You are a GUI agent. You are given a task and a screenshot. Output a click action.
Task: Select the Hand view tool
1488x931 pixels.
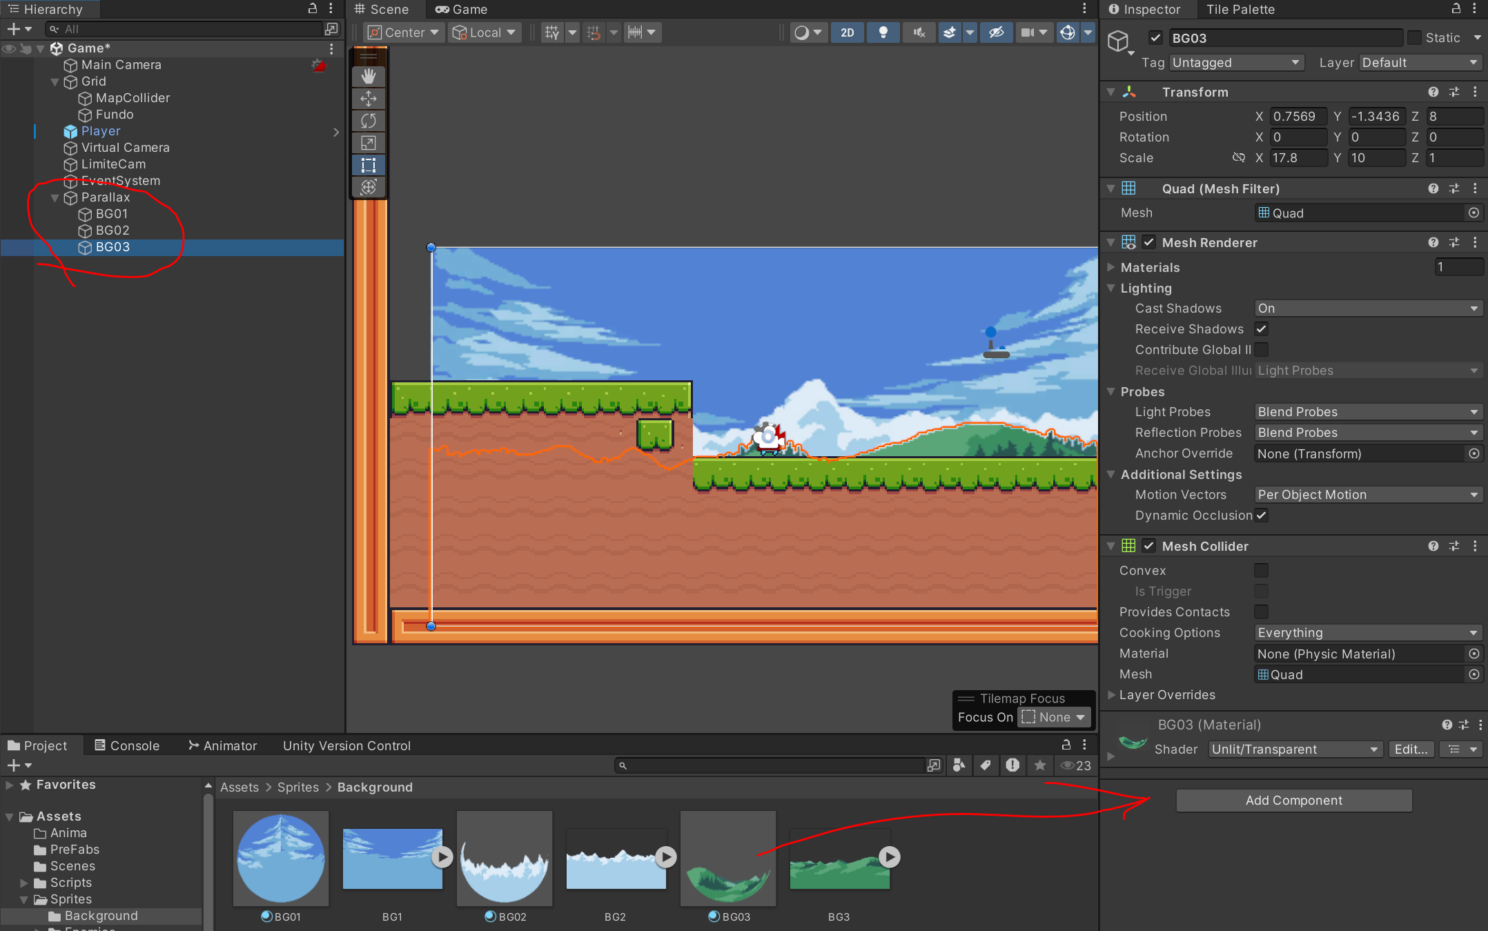pos(369,76)
